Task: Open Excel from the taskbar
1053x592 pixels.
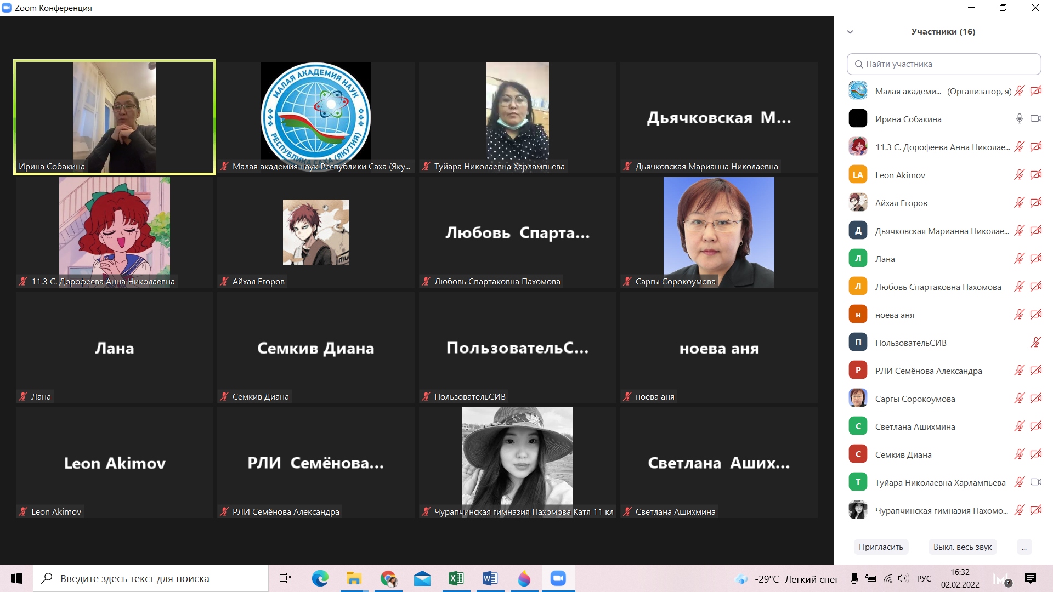Action: pyautogui.click(x=456, y=578)
